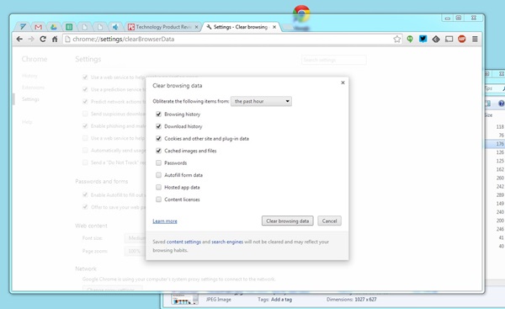Open the green Hangouts extension icon
Screen dimensions: 505x309
pyautogui.click(x=410, y=39)
